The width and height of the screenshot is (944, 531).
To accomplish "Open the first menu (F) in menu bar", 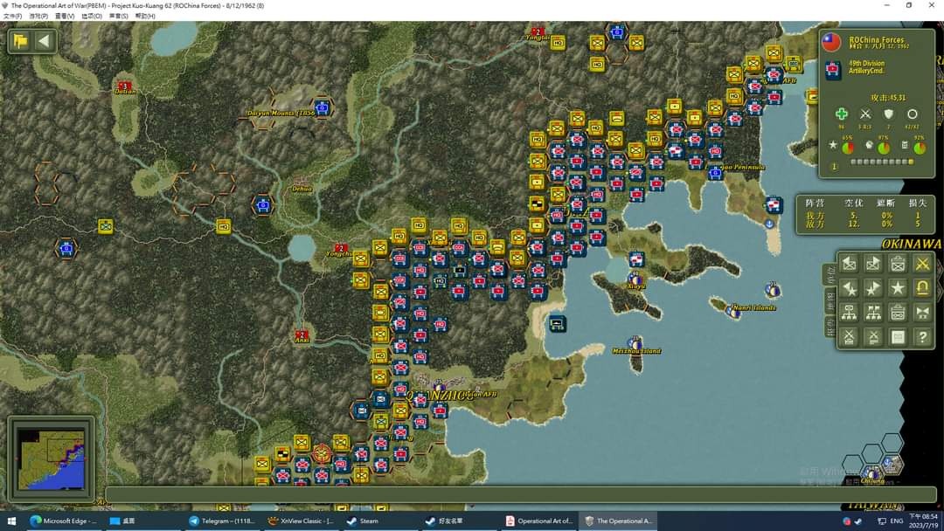I will 12,16.
